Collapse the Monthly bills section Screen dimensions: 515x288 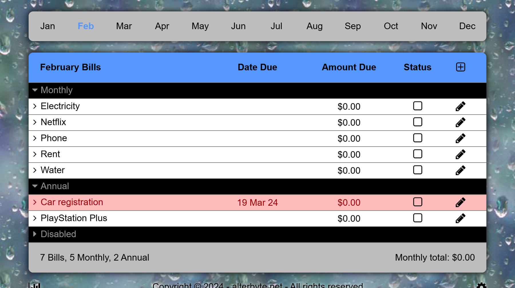click(x=35, y=90)
